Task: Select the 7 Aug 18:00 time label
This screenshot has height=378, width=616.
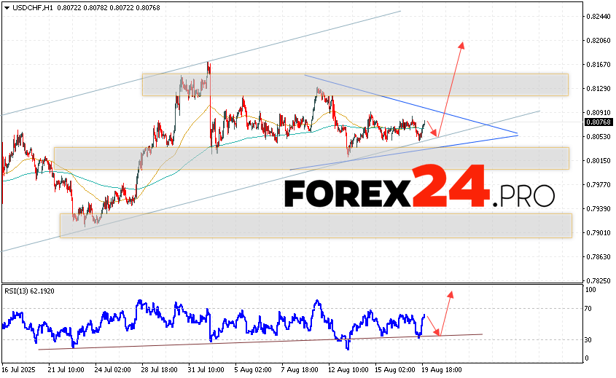Action: point(300,370)
